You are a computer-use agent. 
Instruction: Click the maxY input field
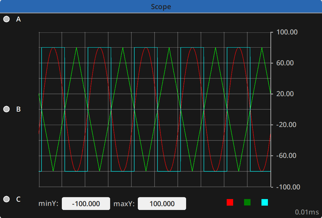point(162,203)
